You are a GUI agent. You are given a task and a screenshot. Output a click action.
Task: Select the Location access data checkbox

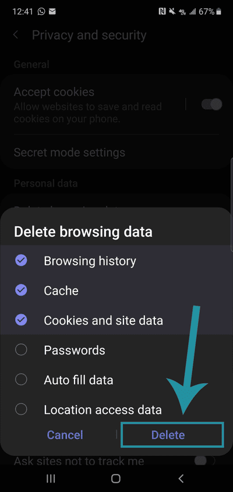click(21, 409)
